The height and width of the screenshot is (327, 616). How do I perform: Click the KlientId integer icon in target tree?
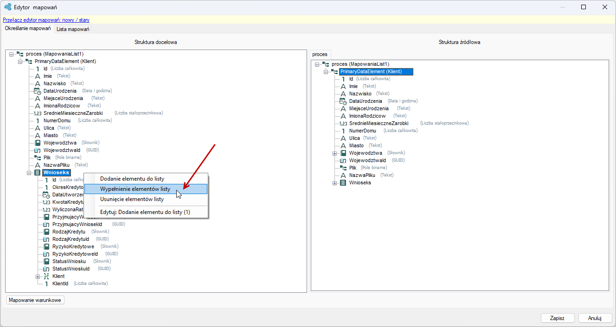47,283
